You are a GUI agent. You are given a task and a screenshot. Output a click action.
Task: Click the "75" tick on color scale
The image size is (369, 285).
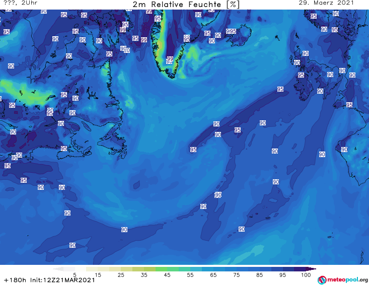(236, 275)
